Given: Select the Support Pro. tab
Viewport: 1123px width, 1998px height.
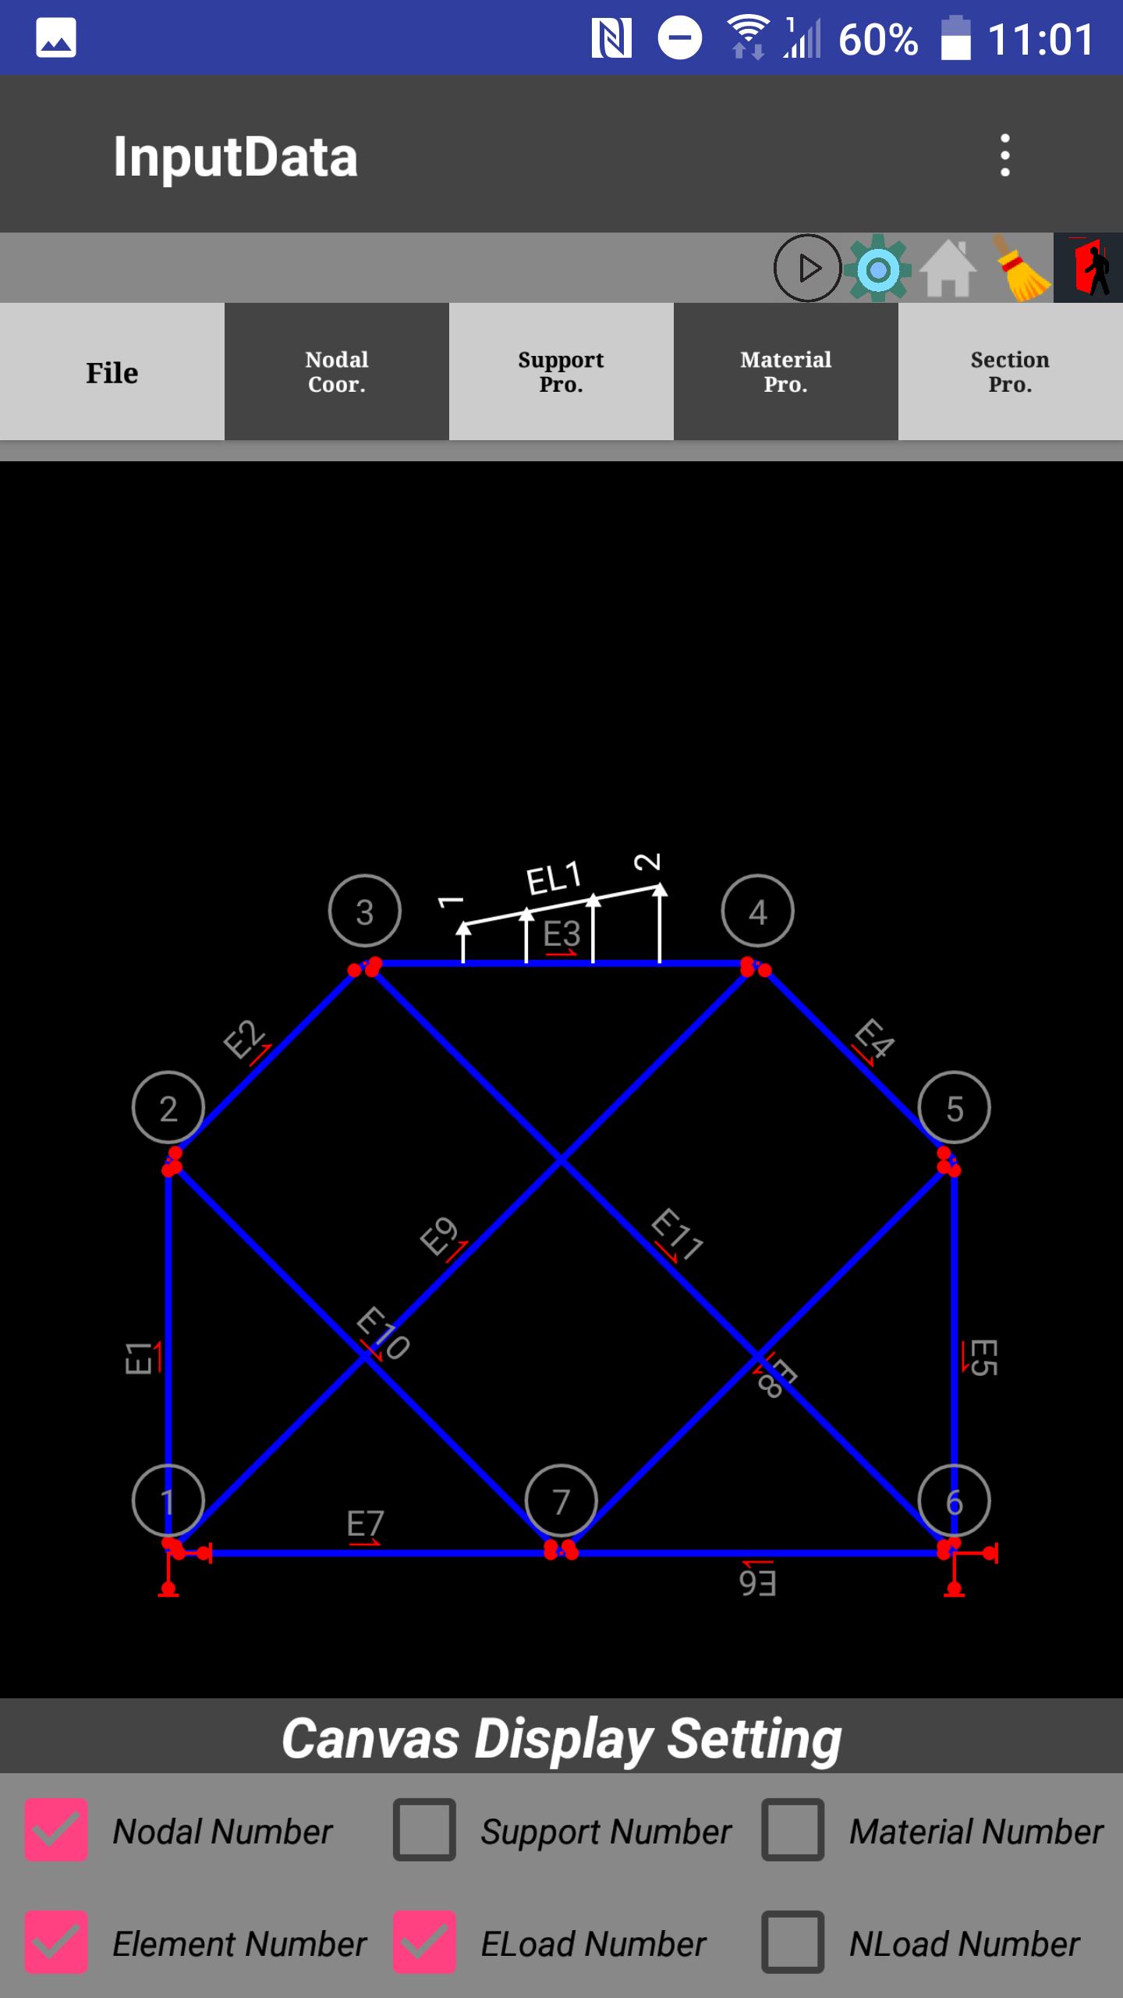Looking at the screenshot, I should 561,372.
